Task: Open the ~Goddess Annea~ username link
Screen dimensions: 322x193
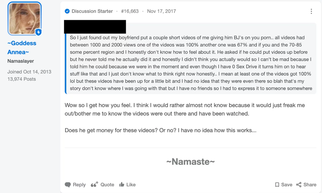Action: pyautogui.click(x=22, y=48)
